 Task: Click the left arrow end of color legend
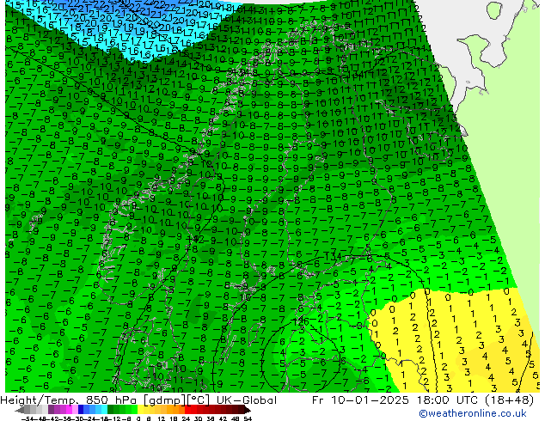(x=20, y=410)
